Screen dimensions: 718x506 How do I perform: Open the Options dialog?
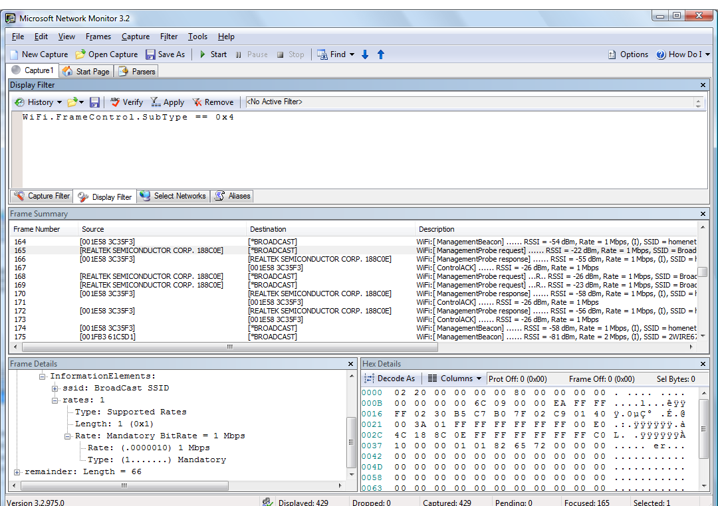(x=628, y=54)
